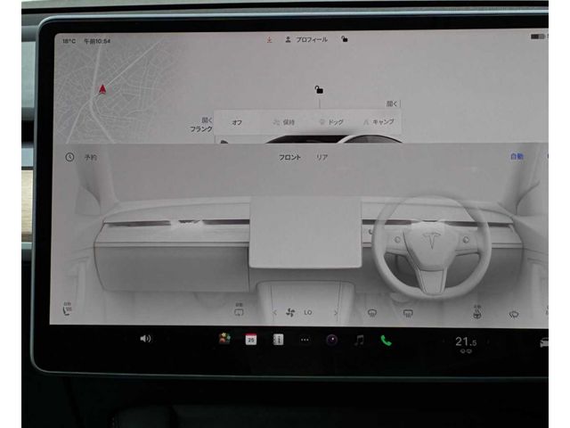
Task: Open all apps with the three-dots icon
Action: [305, 340]
